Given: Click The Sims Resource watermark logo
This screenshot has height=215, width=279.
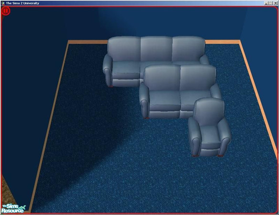Looking at the screenshot, I should 13,208.
